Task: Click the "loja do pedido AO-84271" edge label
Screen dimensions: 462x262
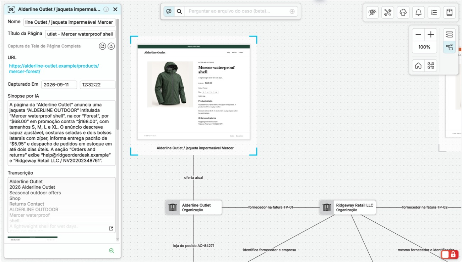Action: [x=194, y=246]
